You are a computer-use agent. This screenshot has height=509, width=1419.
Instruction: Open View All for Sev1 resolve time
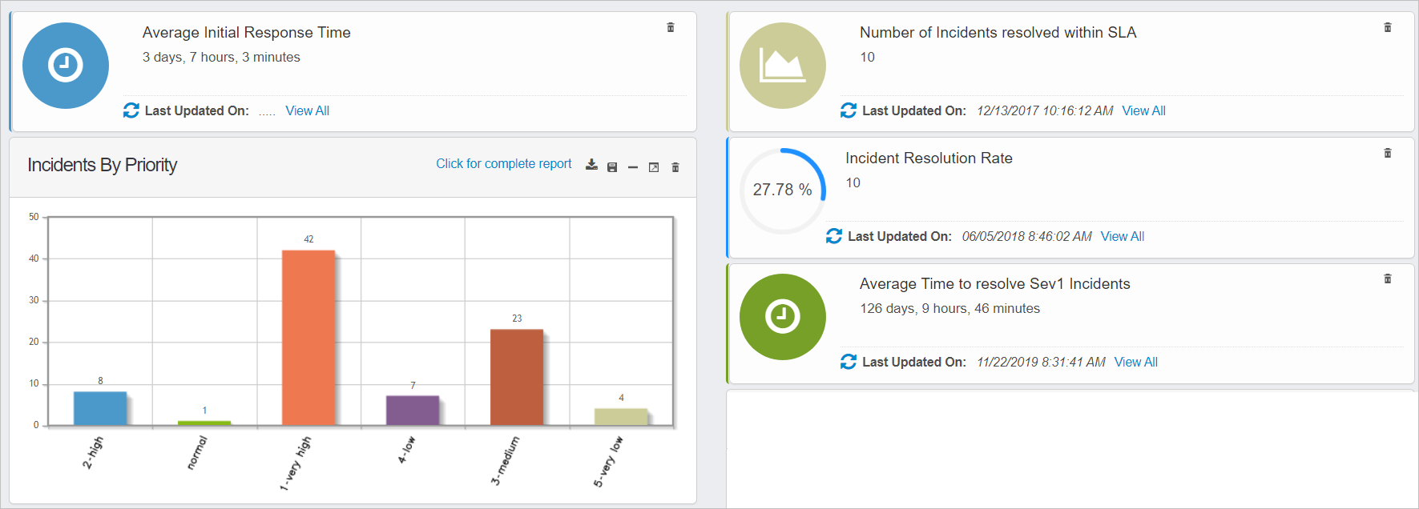(1135, 362)
